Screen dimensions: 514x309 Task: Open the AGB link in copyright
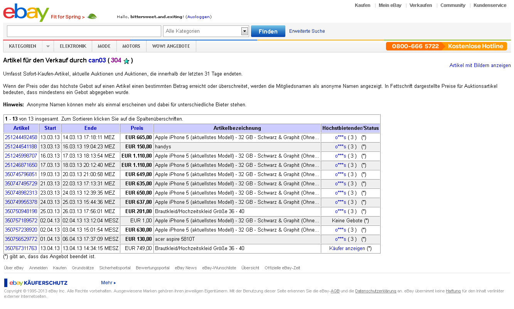335,291
